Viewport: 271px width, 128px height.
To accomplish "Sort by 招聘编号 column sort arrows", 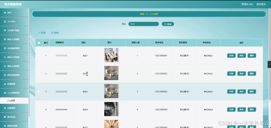I will [x=65, y=43].
